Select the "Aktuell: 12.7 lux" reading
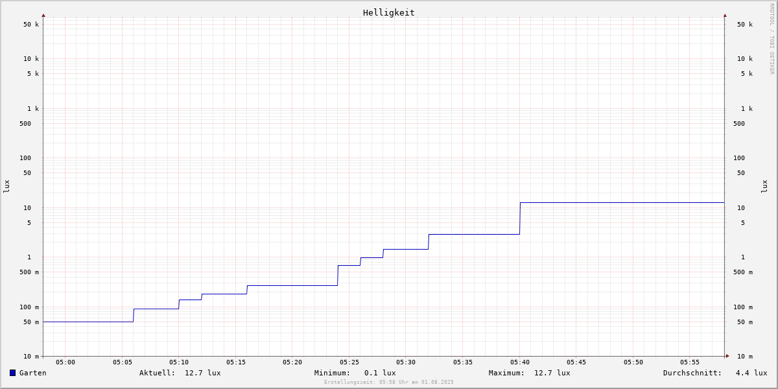 pos(180,373)
